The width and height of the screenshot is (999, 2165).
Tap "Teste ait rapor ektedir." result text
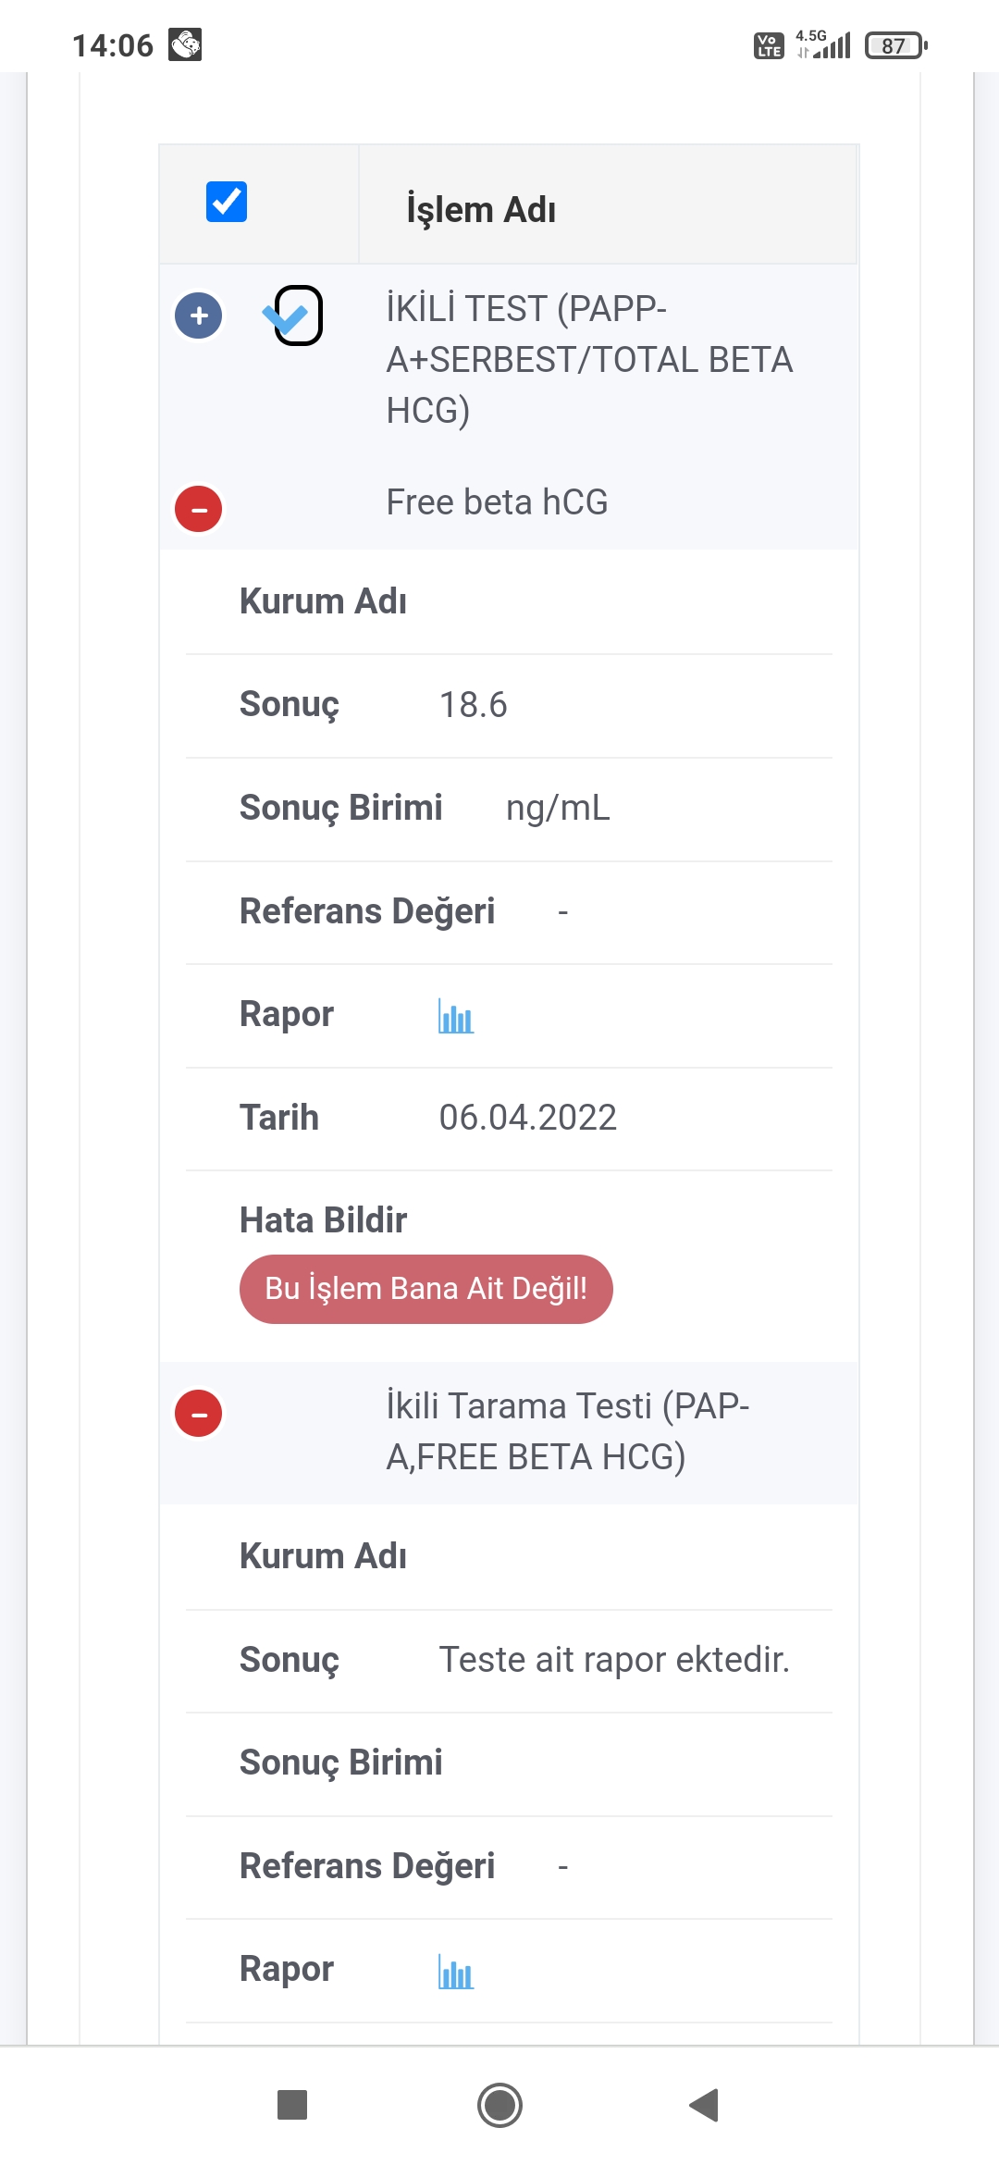coord(614,1660)
